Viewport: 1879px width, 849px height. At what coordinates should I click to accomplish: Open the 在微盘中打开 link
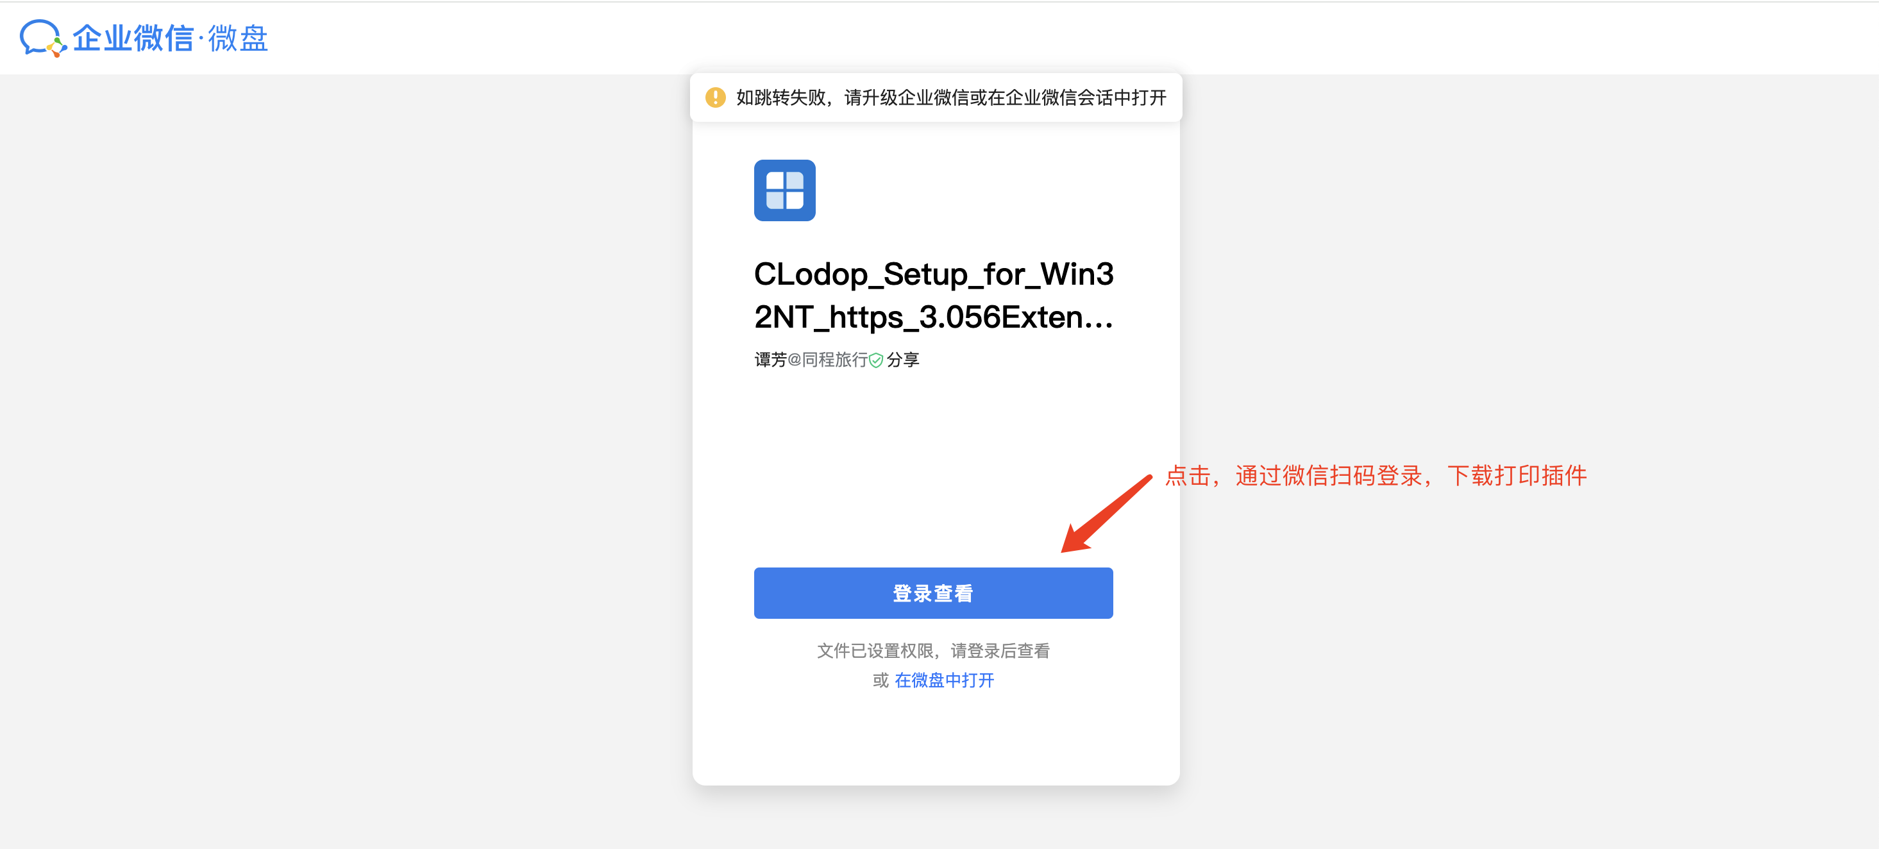944,680
